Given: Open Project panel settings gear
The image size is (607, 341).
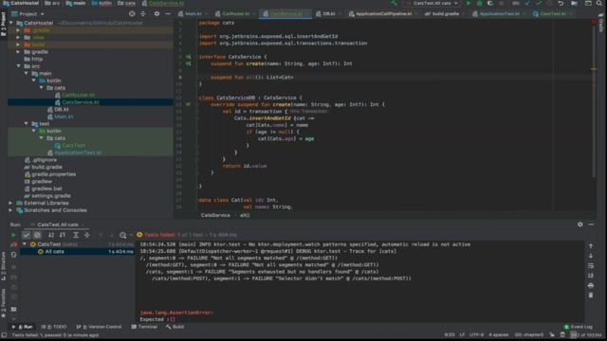Looking at the screenshot, I should 156,14.
